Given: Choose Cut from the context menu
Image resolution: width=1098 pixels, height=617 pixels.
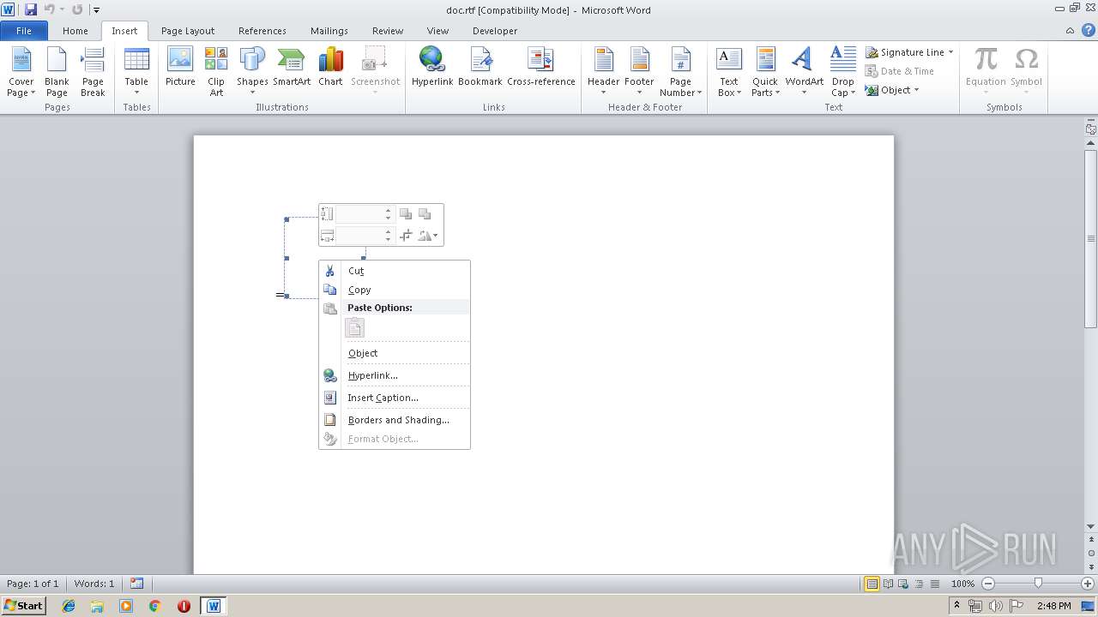Looking at the screenshot, I should [x=395, y=271].
